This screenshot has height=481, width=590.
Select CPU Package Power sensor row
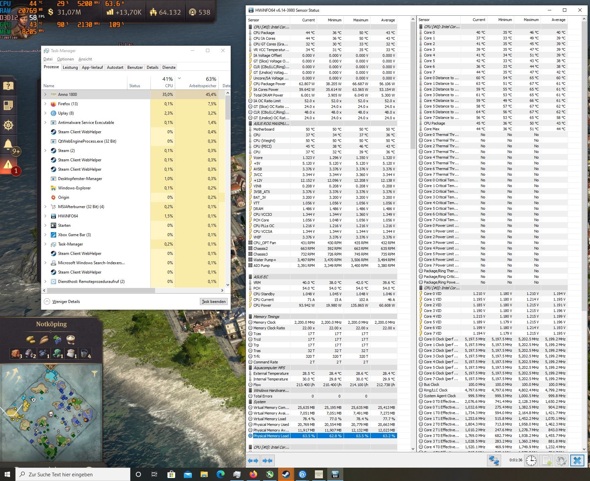[322, 84]
